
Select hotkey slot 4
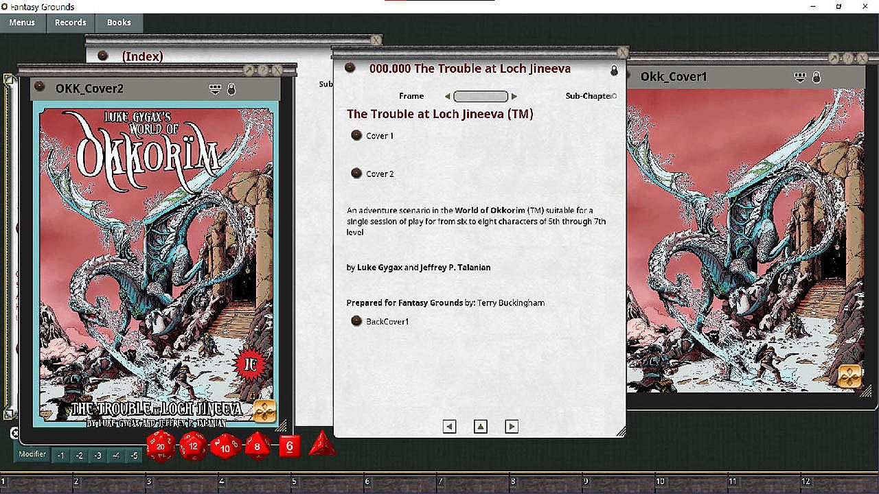pyautogui.click(x=255, y=484)
